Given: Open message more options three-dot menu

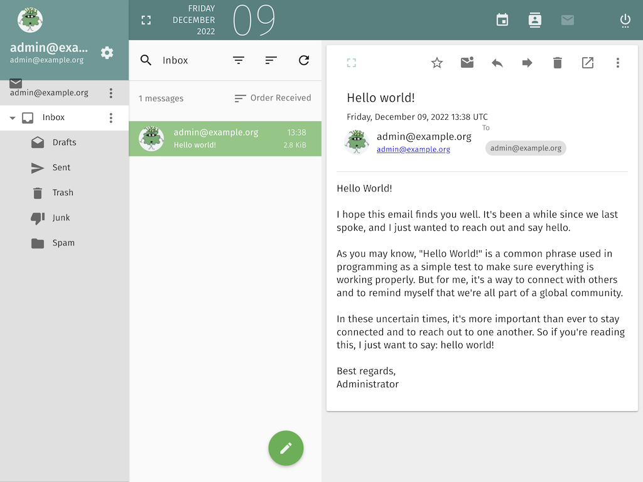Looking at the screenshot, I should click(x=618, y=63).
